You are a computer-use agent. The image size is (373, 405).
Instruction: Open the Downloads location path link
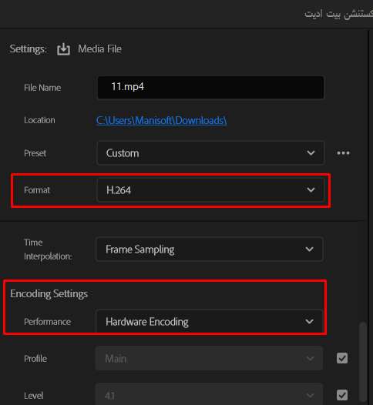[x=162, y=120]
